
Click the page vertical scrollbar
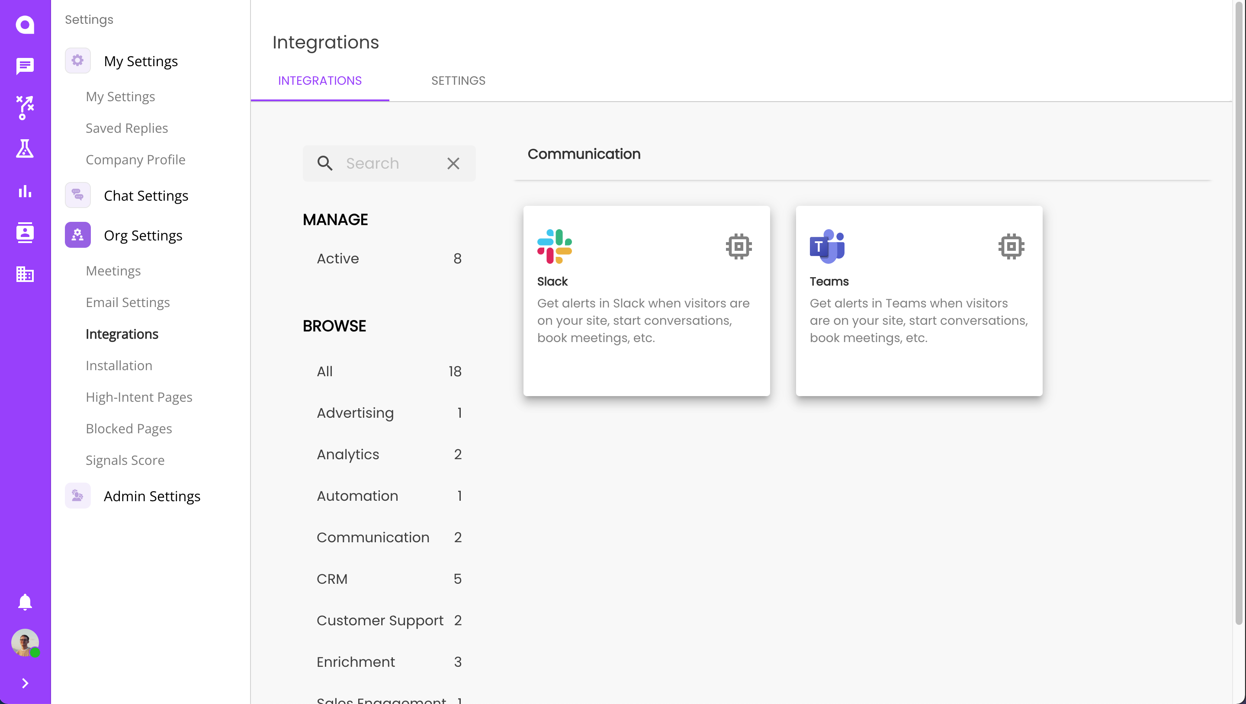point(1239,314)
